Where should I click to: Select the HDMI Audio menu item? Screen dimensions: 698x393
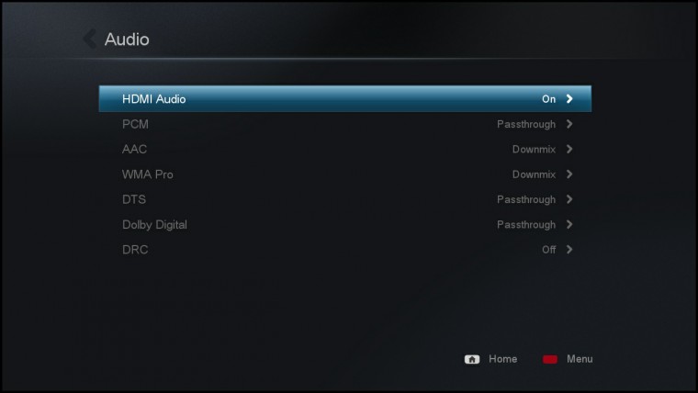pos(345,99)
